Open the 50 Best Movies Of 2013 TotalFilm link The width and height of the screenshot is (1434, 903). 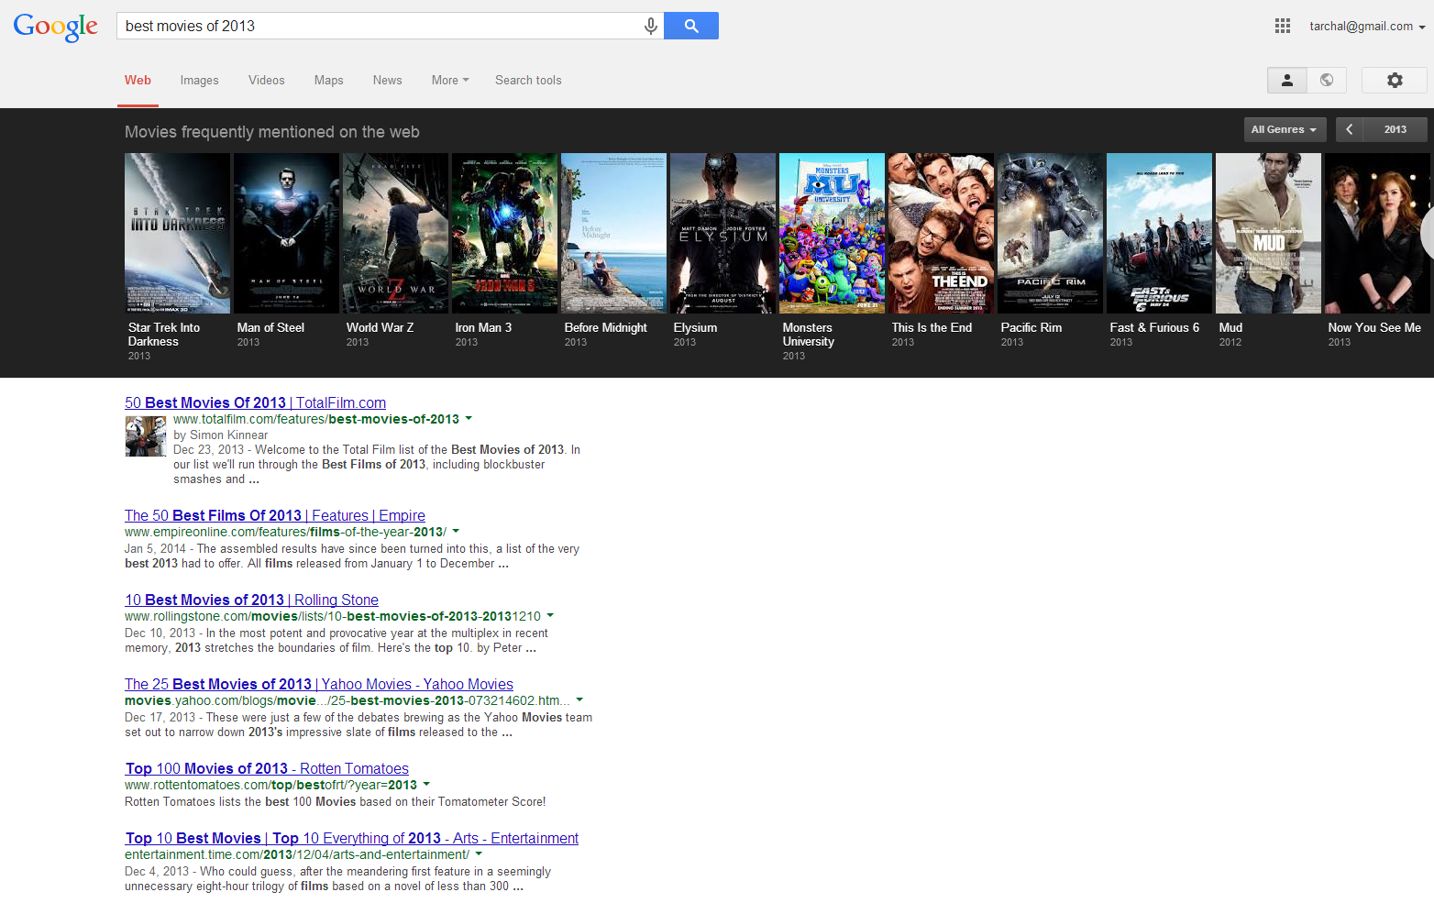(255, 403)
